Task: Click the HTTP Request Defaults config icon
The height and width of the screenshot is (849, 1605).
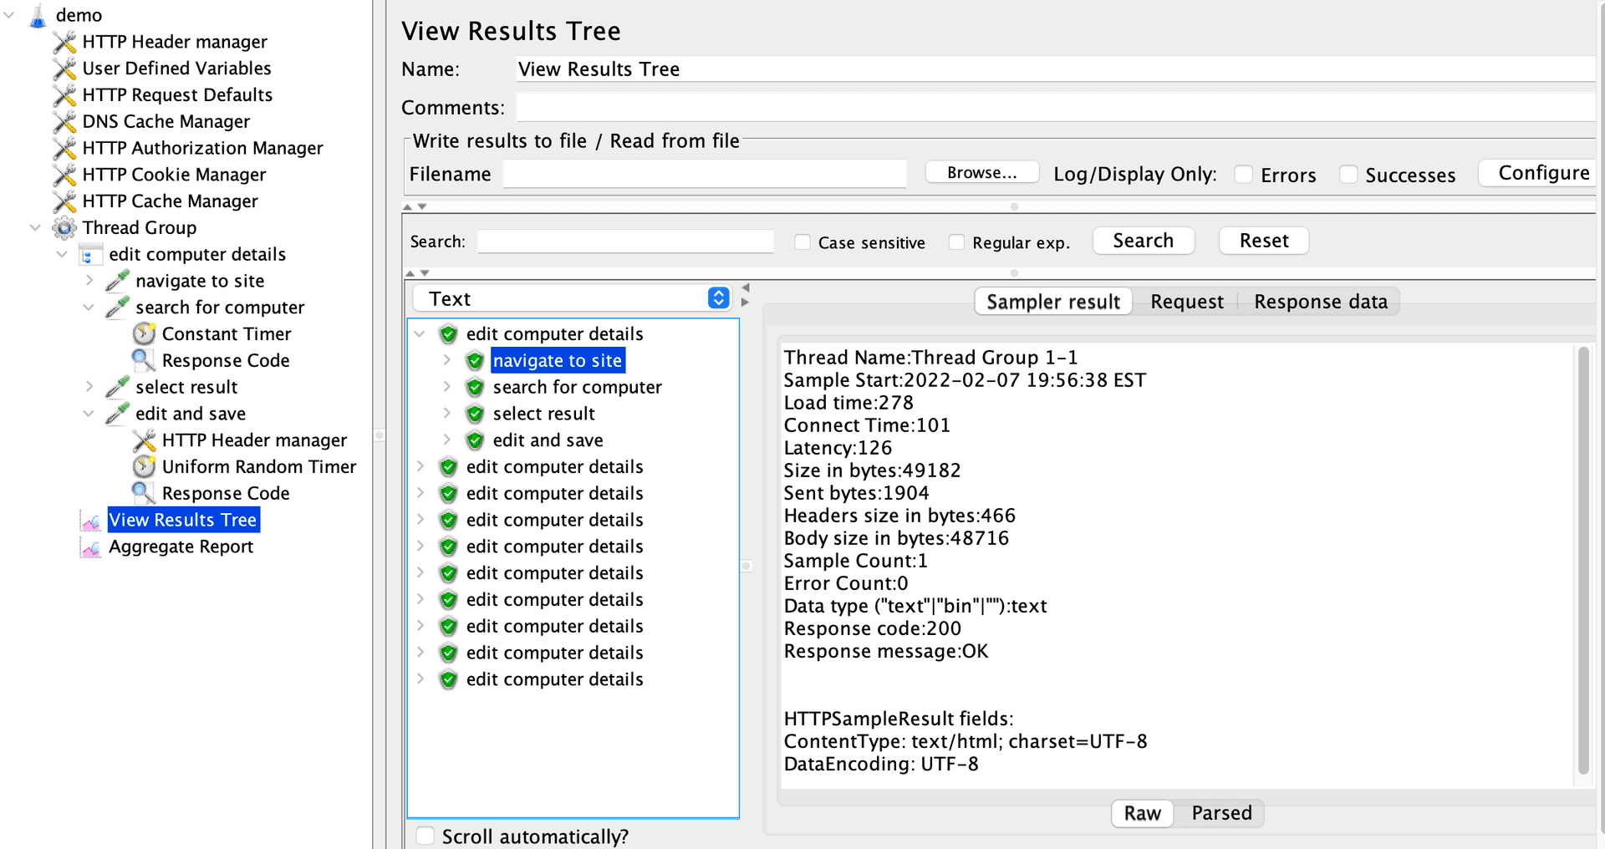Action: [x=64, y=95]
